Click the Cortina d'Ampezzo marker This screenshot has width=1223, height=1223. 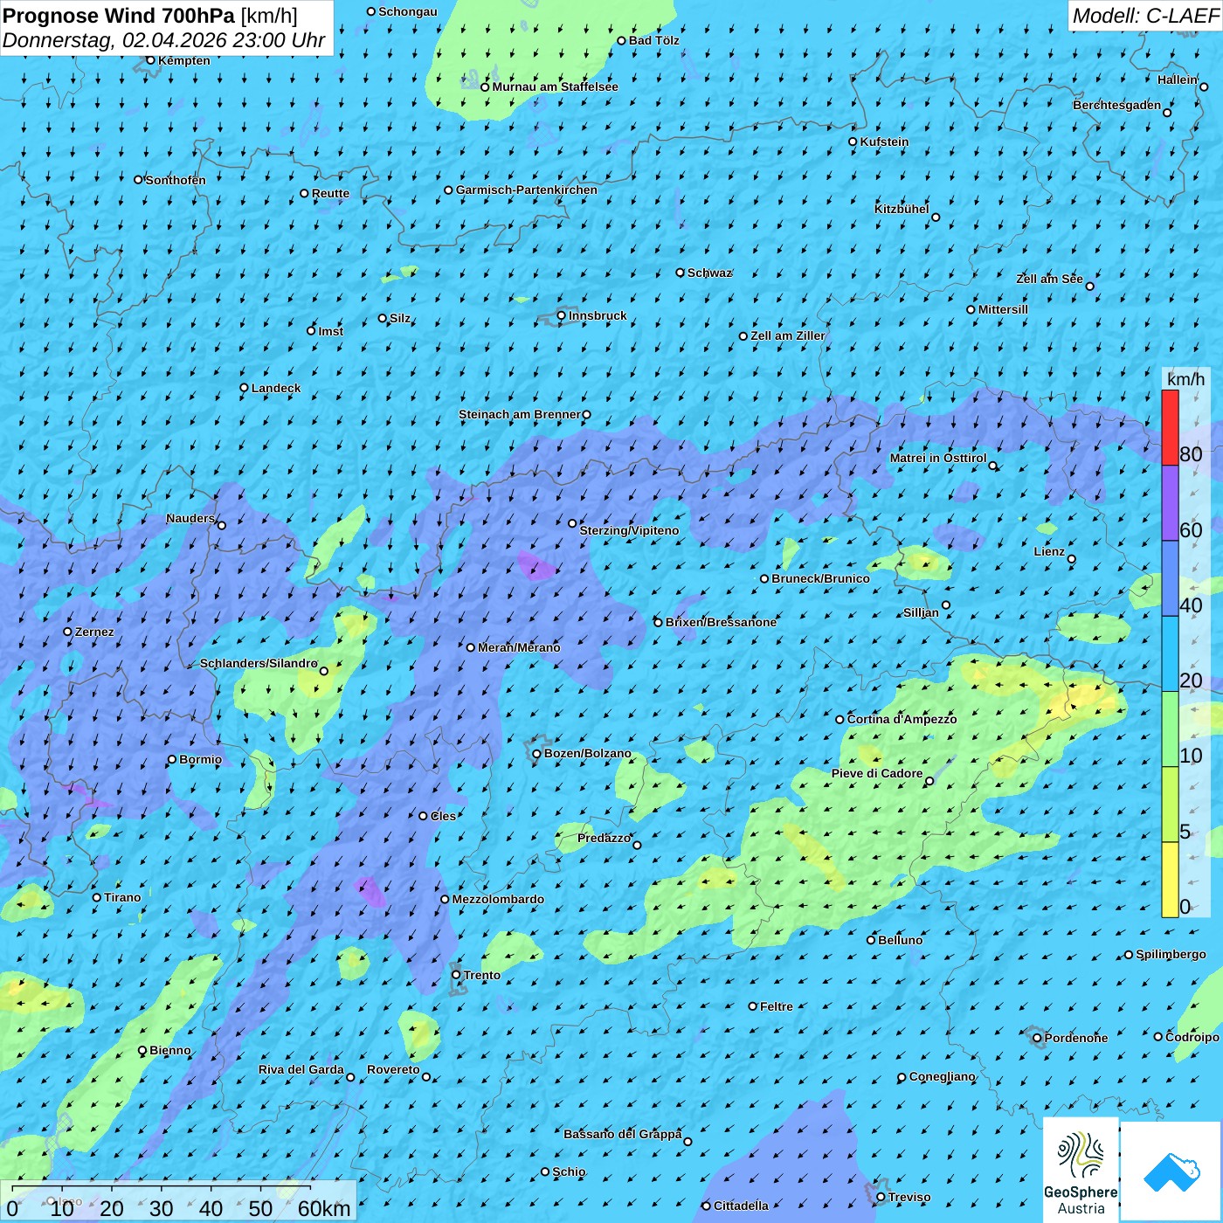click(x=840, y=720)
